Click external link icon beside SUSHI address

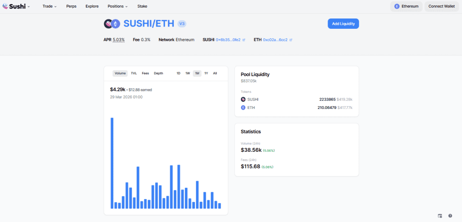click(244, 40)
